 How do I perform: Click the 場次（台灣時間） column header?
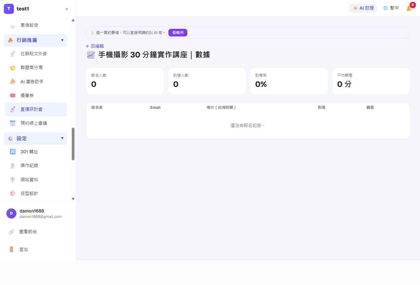(x=221, y=108)
